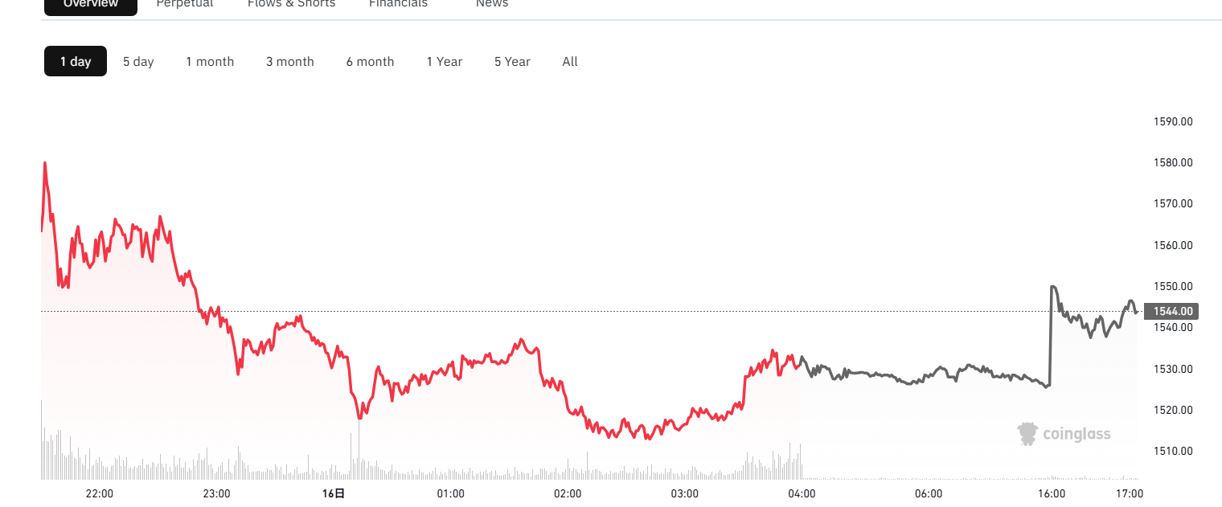The height and width of the screenshot is (507, 1222).
Task: Select the 5 day range
Action: pyautogui.click(x=138, y=61)
